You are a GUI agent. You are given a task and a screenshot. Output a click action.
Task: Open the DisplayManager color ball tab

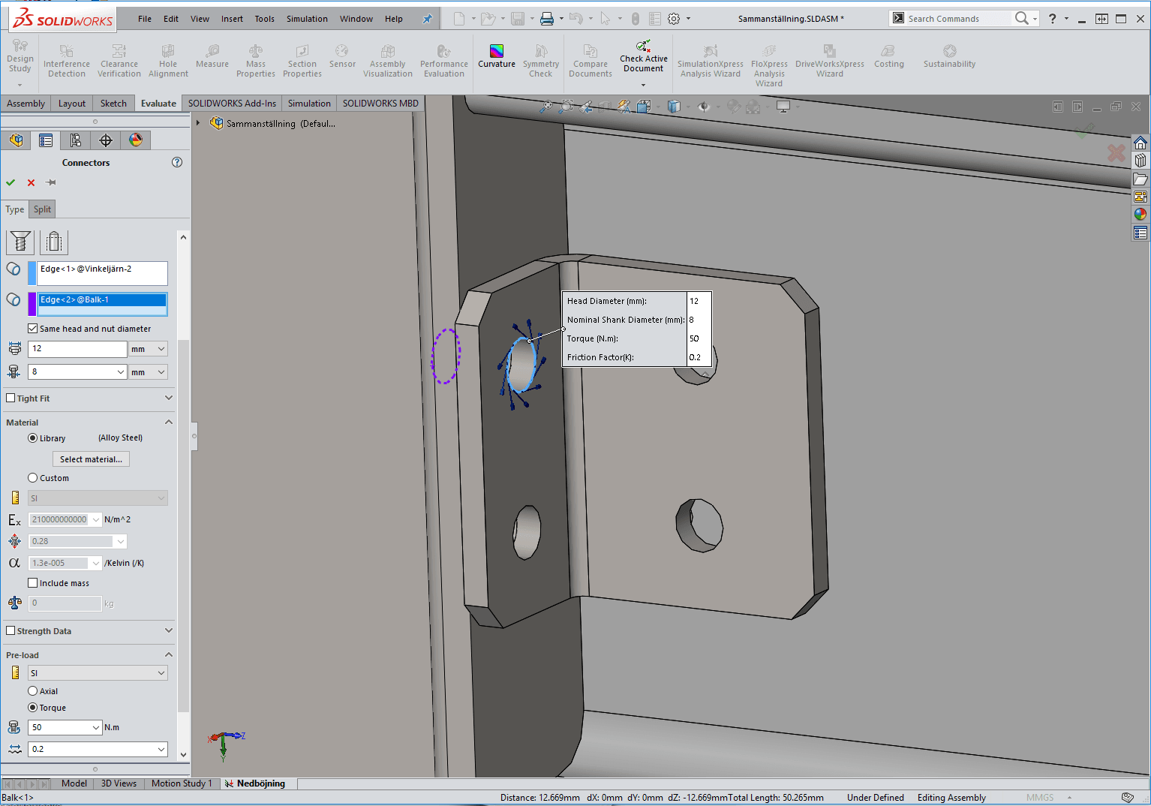click(x=136, y=140)
